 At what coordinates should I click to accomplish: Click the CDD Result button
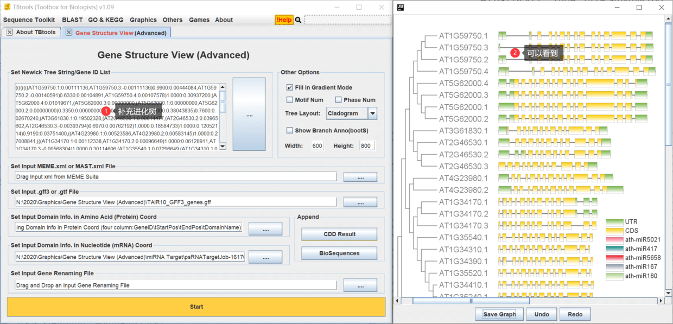(x=339, y=234)
